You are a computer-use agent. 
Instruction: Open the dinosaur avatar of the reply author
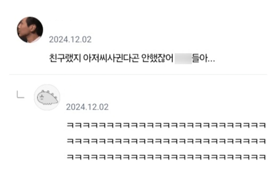(x=47, y=97)
